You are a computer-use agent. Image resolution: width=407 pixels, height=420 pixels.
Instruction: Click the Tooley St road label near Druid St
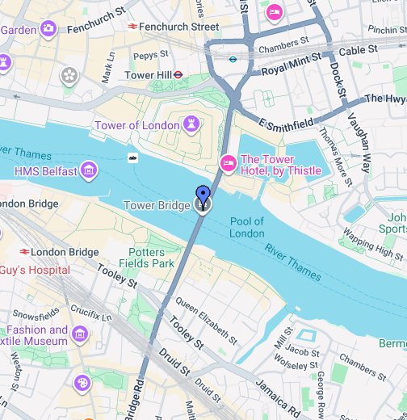(x=186, y=334)
